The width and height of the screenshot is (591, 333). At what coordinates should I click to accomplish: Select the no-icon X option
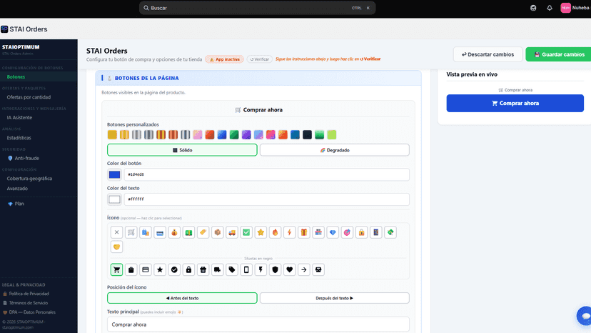[x=116, y=232]
